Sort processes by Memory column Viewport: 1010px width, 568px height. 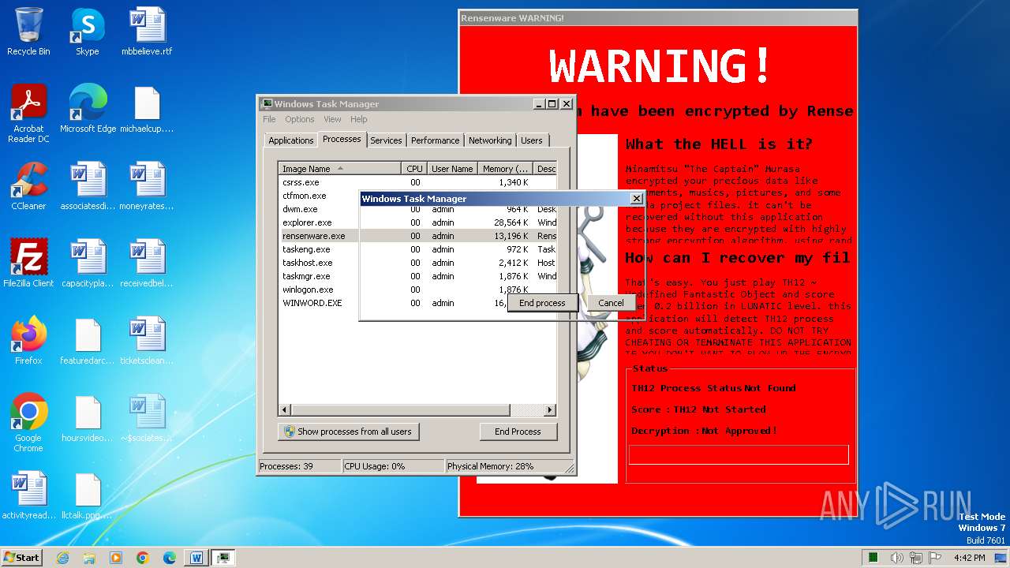pos(506,168)
